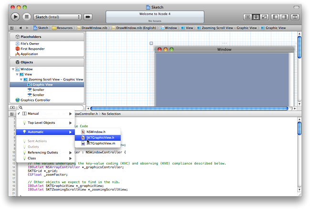This screenshot has width=310, height=209.
Task: Click the Run (play) button
Action: (15, 17)
